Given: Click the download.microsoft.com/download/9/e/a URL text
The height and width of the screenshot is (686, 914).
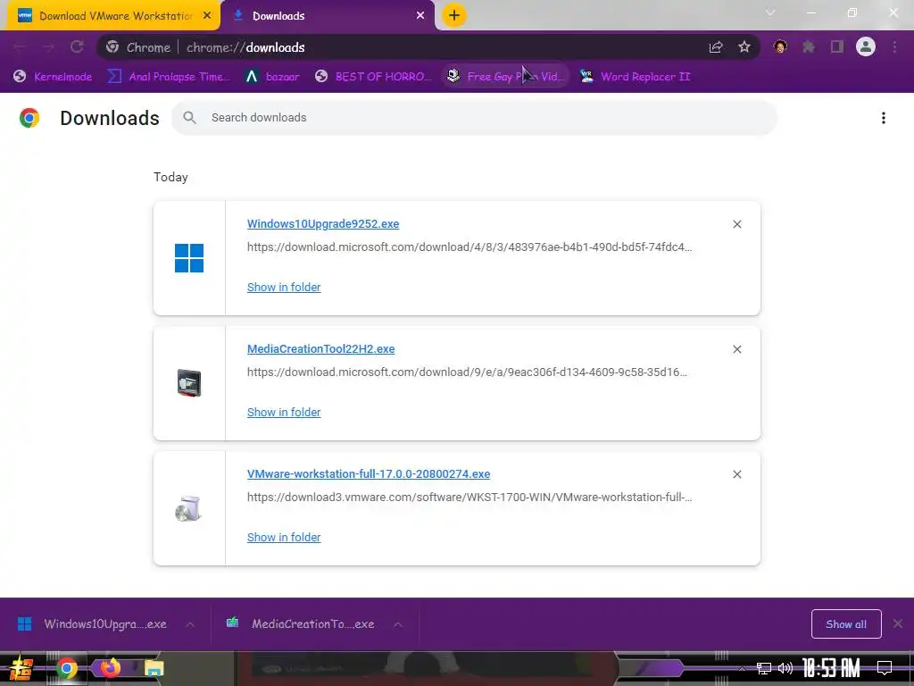Looking at the screenshot, I should click(x=467, y=372).
